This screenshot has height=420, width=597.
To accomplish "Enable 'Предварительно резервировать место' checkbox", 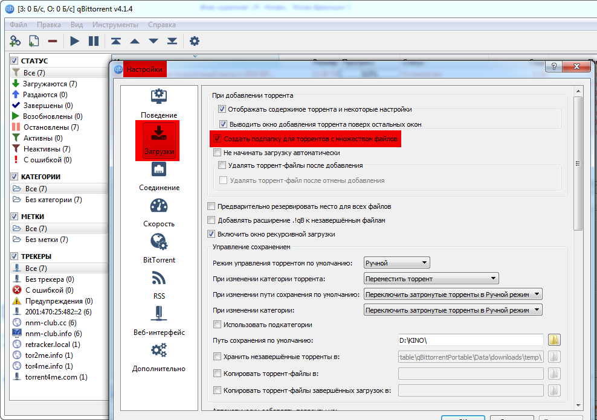I will [x=211, y=206].
